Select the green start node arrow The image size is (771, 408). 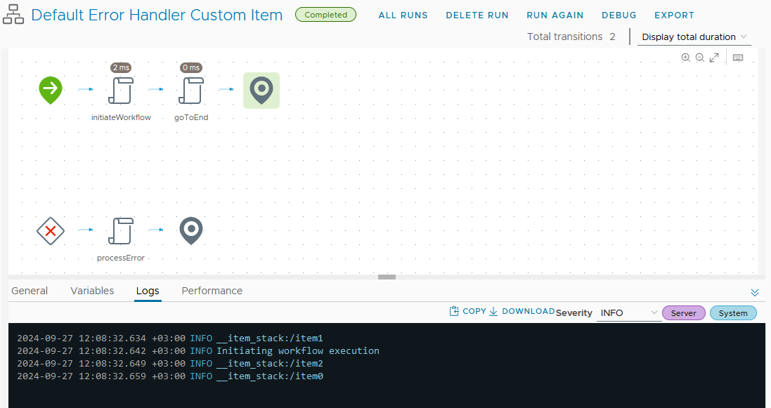(51, 90)
